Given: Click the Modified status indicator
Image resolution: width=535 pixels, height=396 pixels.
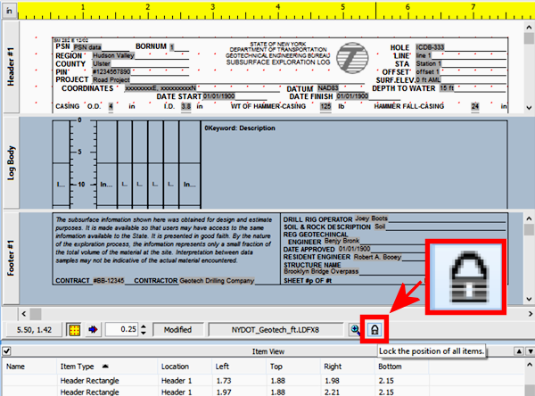Looking at the screenshot, I should (176, 329).
